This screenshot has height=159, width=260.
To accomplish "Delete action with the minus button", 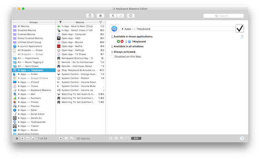I will pyautogui.click(x=116, y=138).
